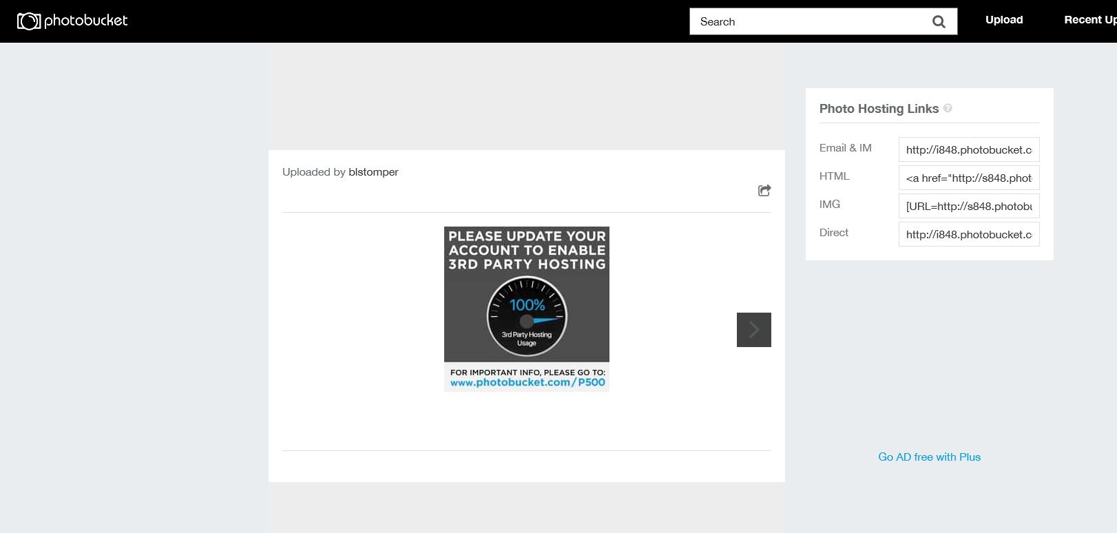This screenshot has width=1117, height=533.
Task: Select the Direct link field
Action: pyautogui.click(x=968, y=234)
